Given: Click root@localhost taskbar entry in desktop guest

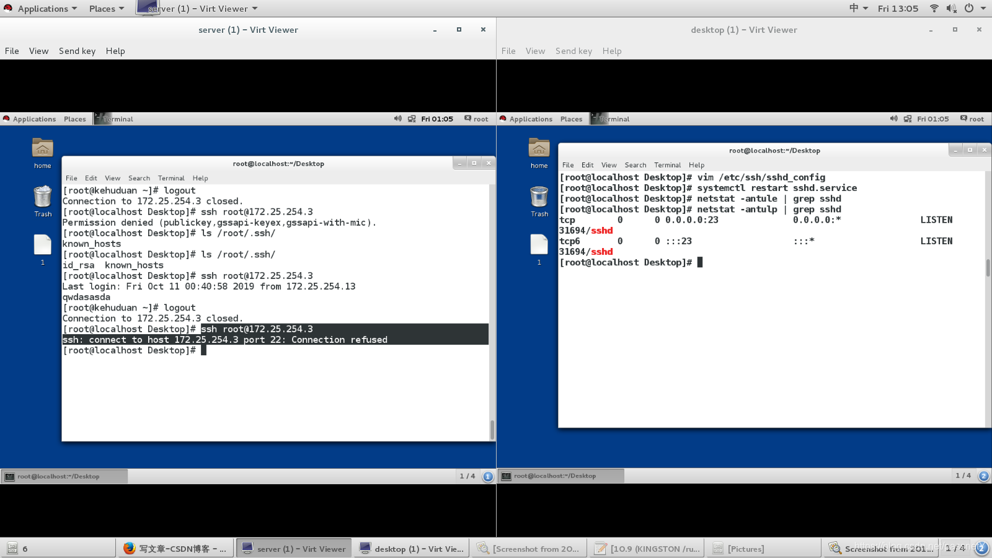Looking at the screenshot, I should point(561,476).
